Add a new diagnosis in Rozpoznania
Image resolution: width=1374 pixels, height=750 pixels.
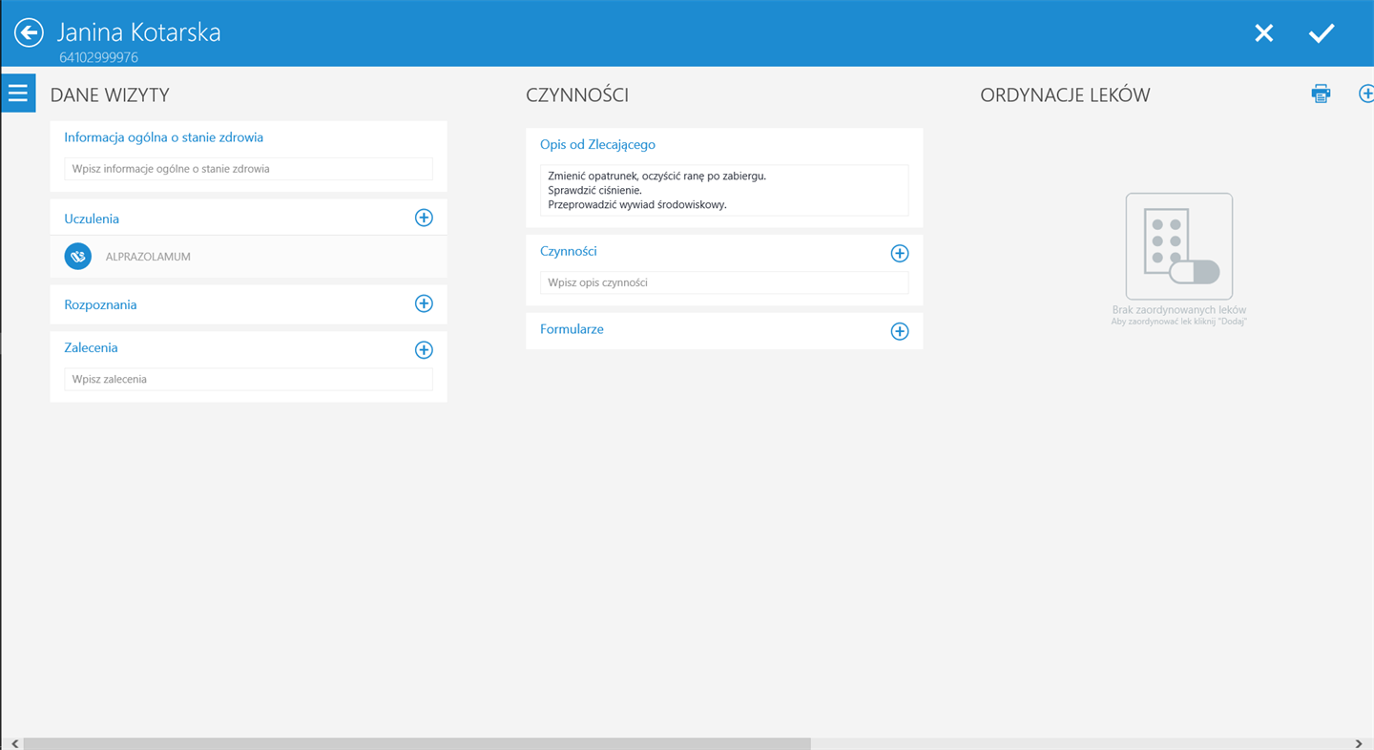tap(424, 303)
